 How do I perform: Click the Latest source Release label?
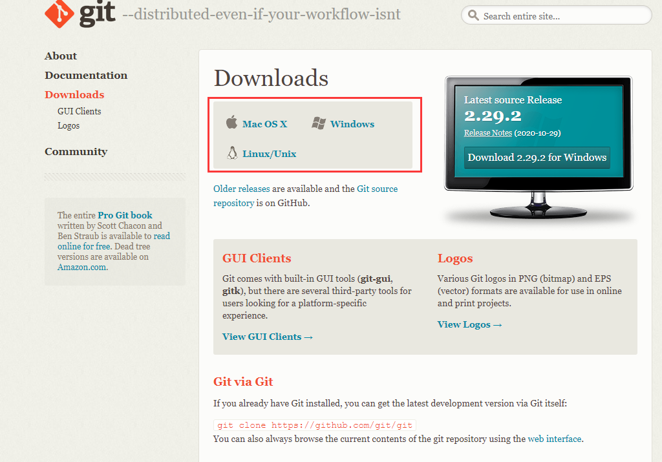tap(513, 100)
